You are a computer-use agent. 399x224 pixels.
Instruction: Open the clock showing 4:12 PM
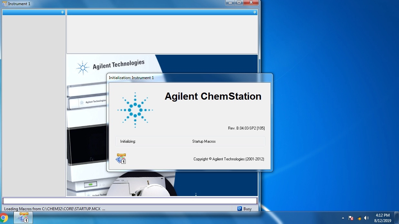pos(383,218)
